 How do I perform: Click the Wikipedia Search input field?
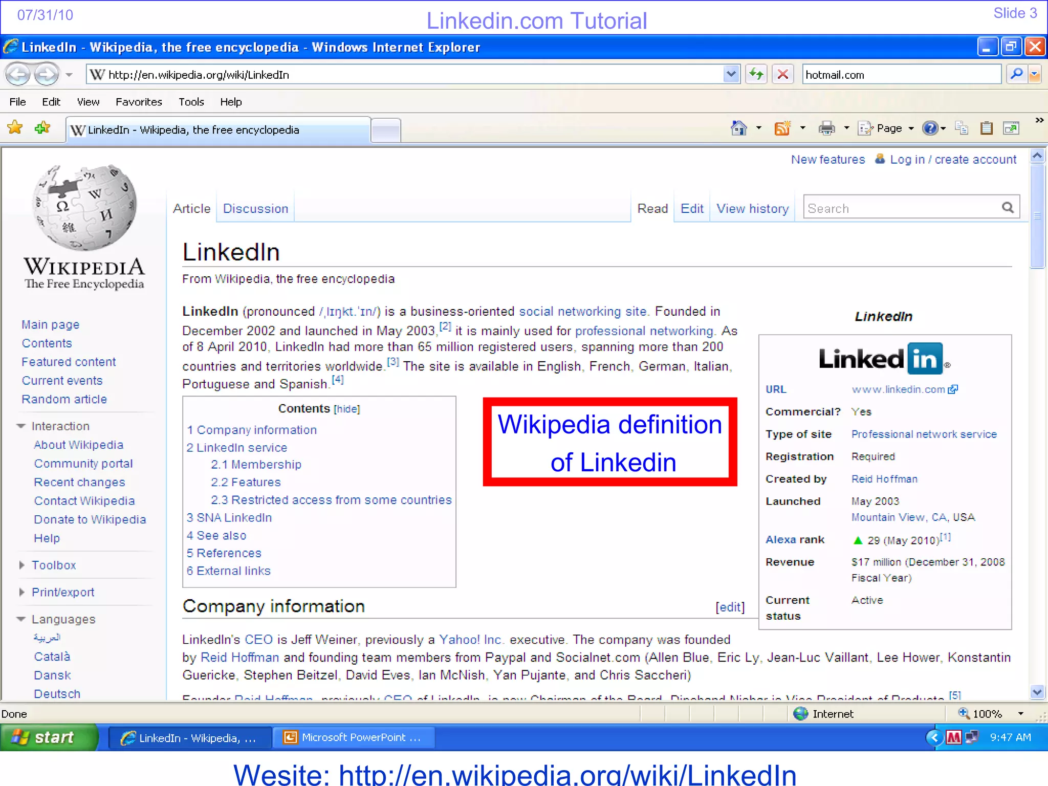coord(901,208)
